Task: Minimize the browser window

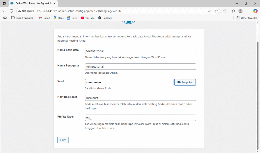Action: tap(237, 3)
